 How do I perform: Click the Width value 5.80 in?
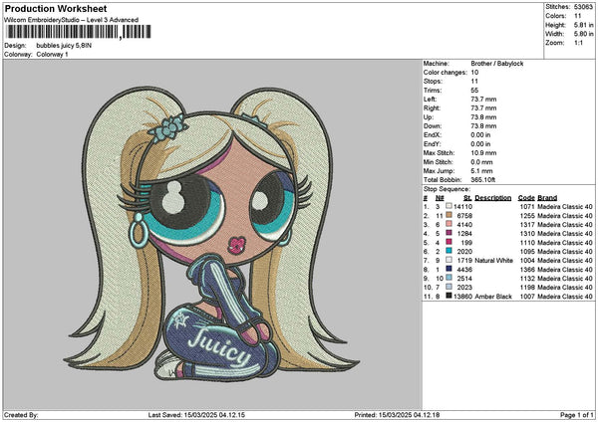click(583, 34)
